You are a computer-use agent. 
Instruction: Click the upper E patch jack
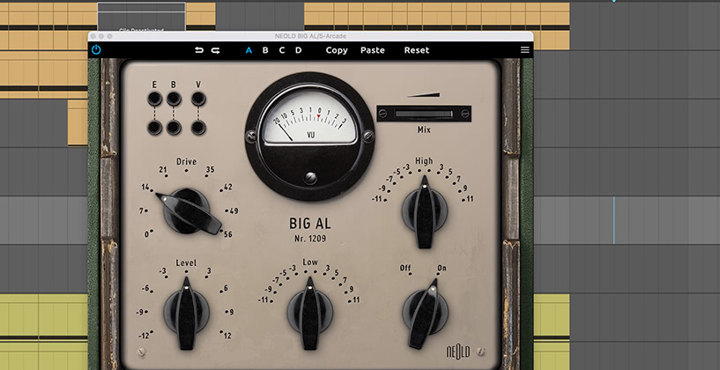point(154,99)
